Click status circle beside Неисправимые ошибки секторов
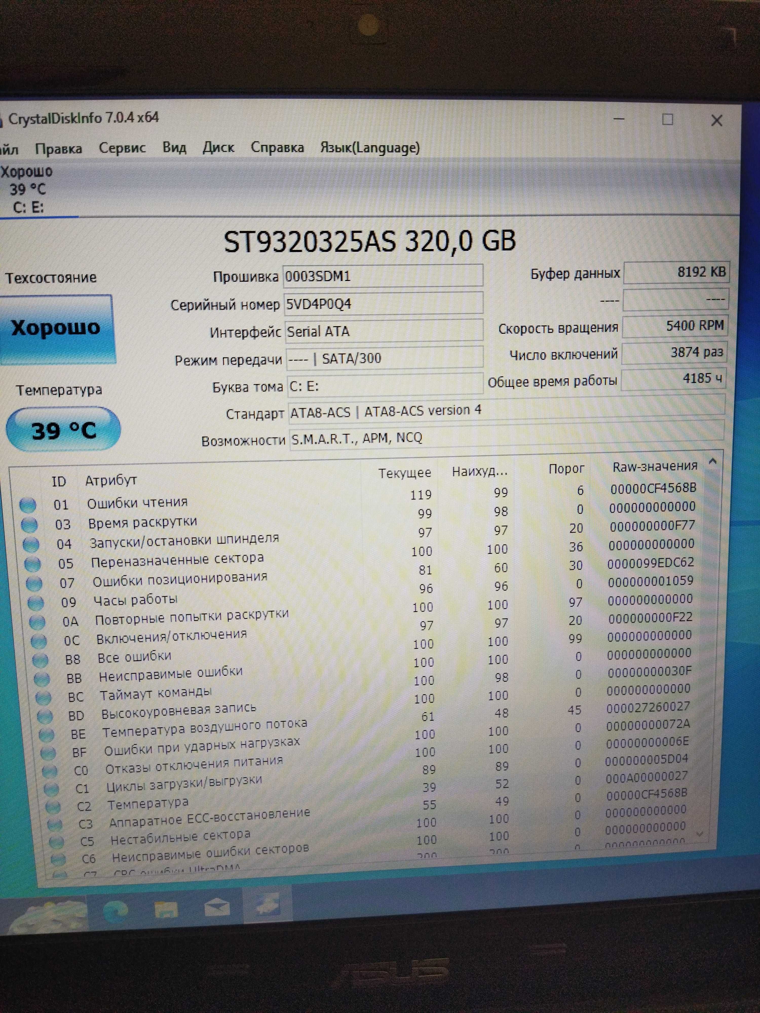The height and width of the screenshot is (1013, 760). click(58, 860)
